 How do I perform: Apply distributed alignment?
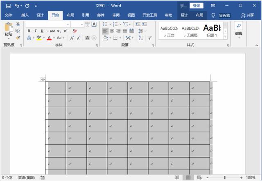coord(131,31)
